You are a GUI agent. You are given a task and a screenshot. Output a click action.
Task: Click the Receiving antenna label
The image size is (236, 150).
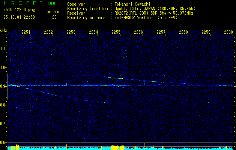[86, 18]
